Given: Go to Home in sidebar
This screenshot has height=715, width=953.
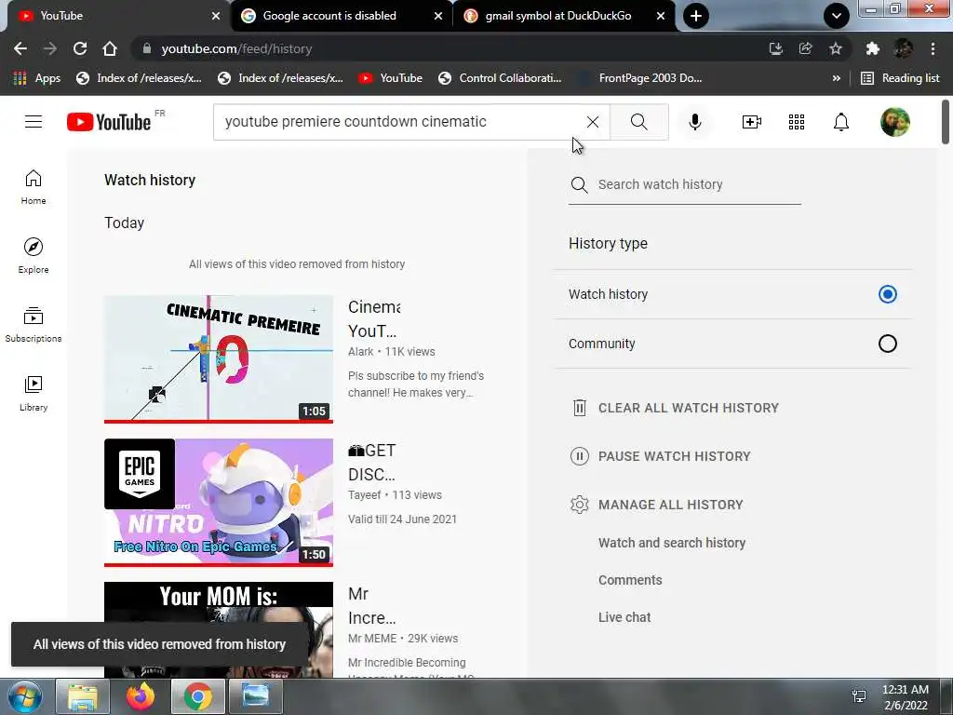Looking at the screenshot, I should 34,186.
